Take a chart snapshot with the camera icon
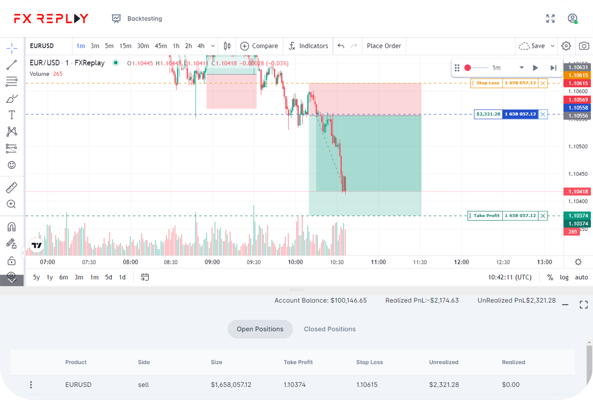Viewport: 593px width, 400px height. click(583, 46)
